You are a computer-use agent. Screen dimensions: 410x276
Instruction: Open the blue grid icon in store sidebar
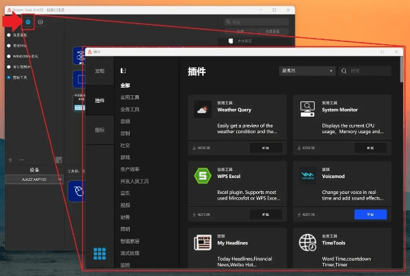tap(99, 254)
